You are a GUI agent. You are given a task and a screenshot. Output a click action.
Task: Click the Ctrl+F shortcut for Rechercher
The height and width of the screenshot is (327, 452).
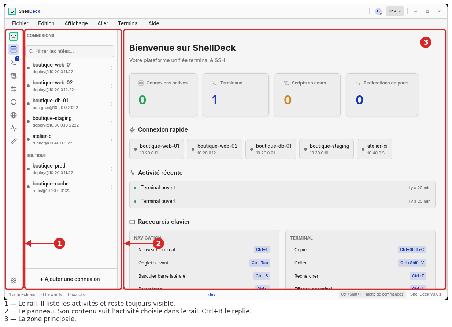pyautogui.click(x=418, y=276)
